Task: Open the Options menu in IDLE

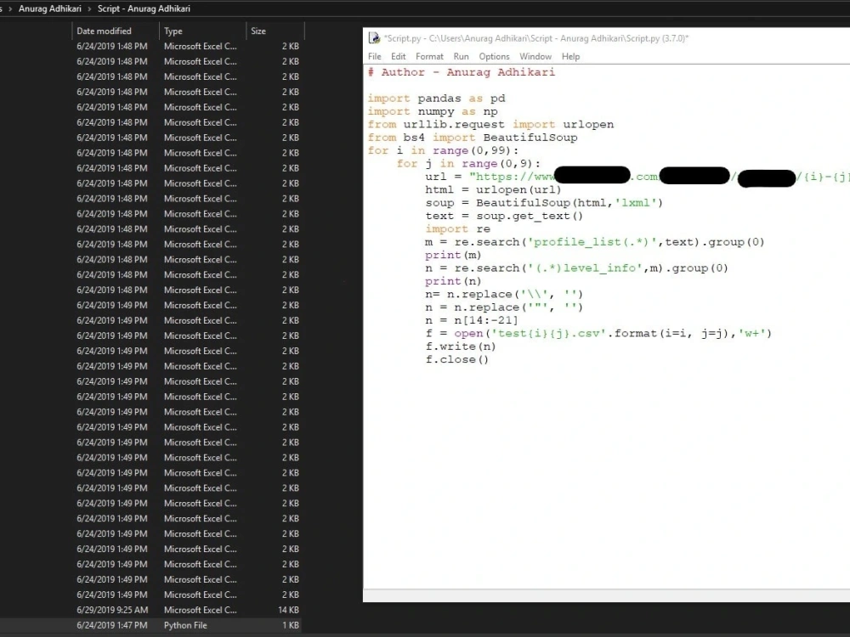Action: point(494,56)
